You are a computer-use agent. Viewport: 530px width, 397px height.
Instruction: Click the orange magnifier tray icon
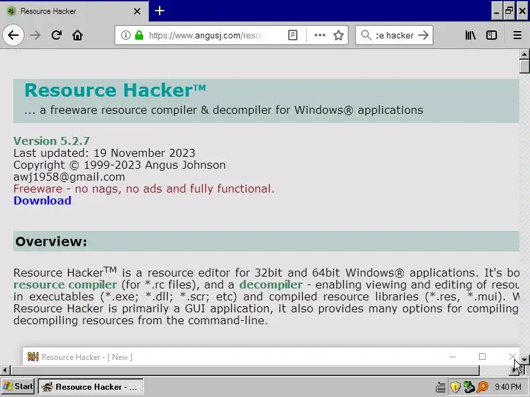click(x=483, y=387)
